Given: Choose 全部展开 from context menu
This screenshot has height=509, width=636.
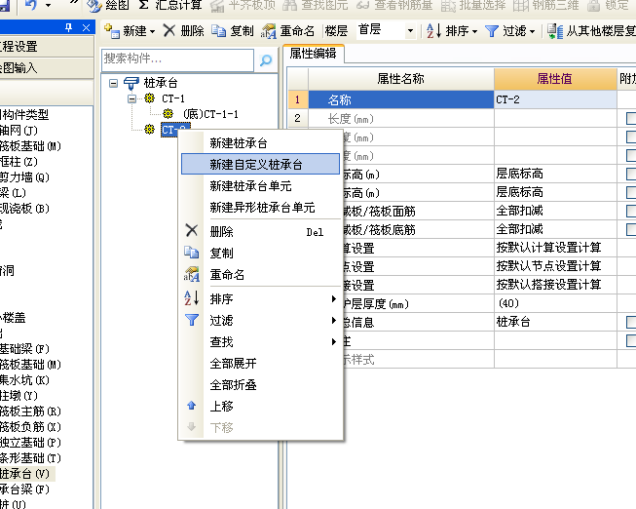Looking at the screenshot, I should click(x=260, y=363).
